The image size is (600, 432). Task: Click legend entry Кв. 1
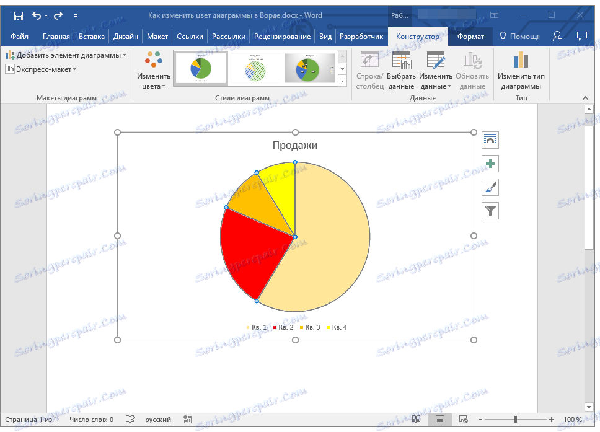point(257,327)
